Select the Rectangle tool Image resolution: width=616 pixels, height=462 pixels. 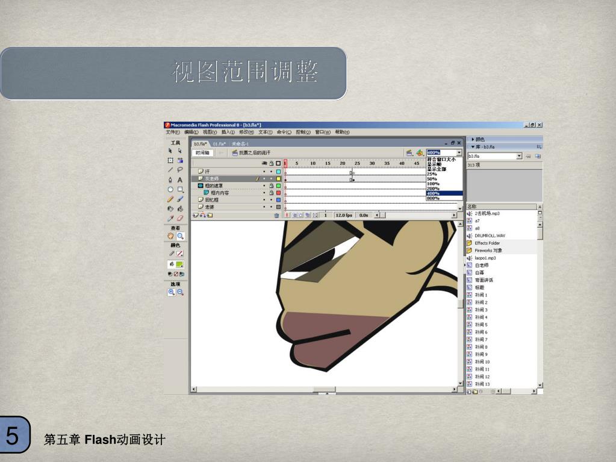[180, 189]
